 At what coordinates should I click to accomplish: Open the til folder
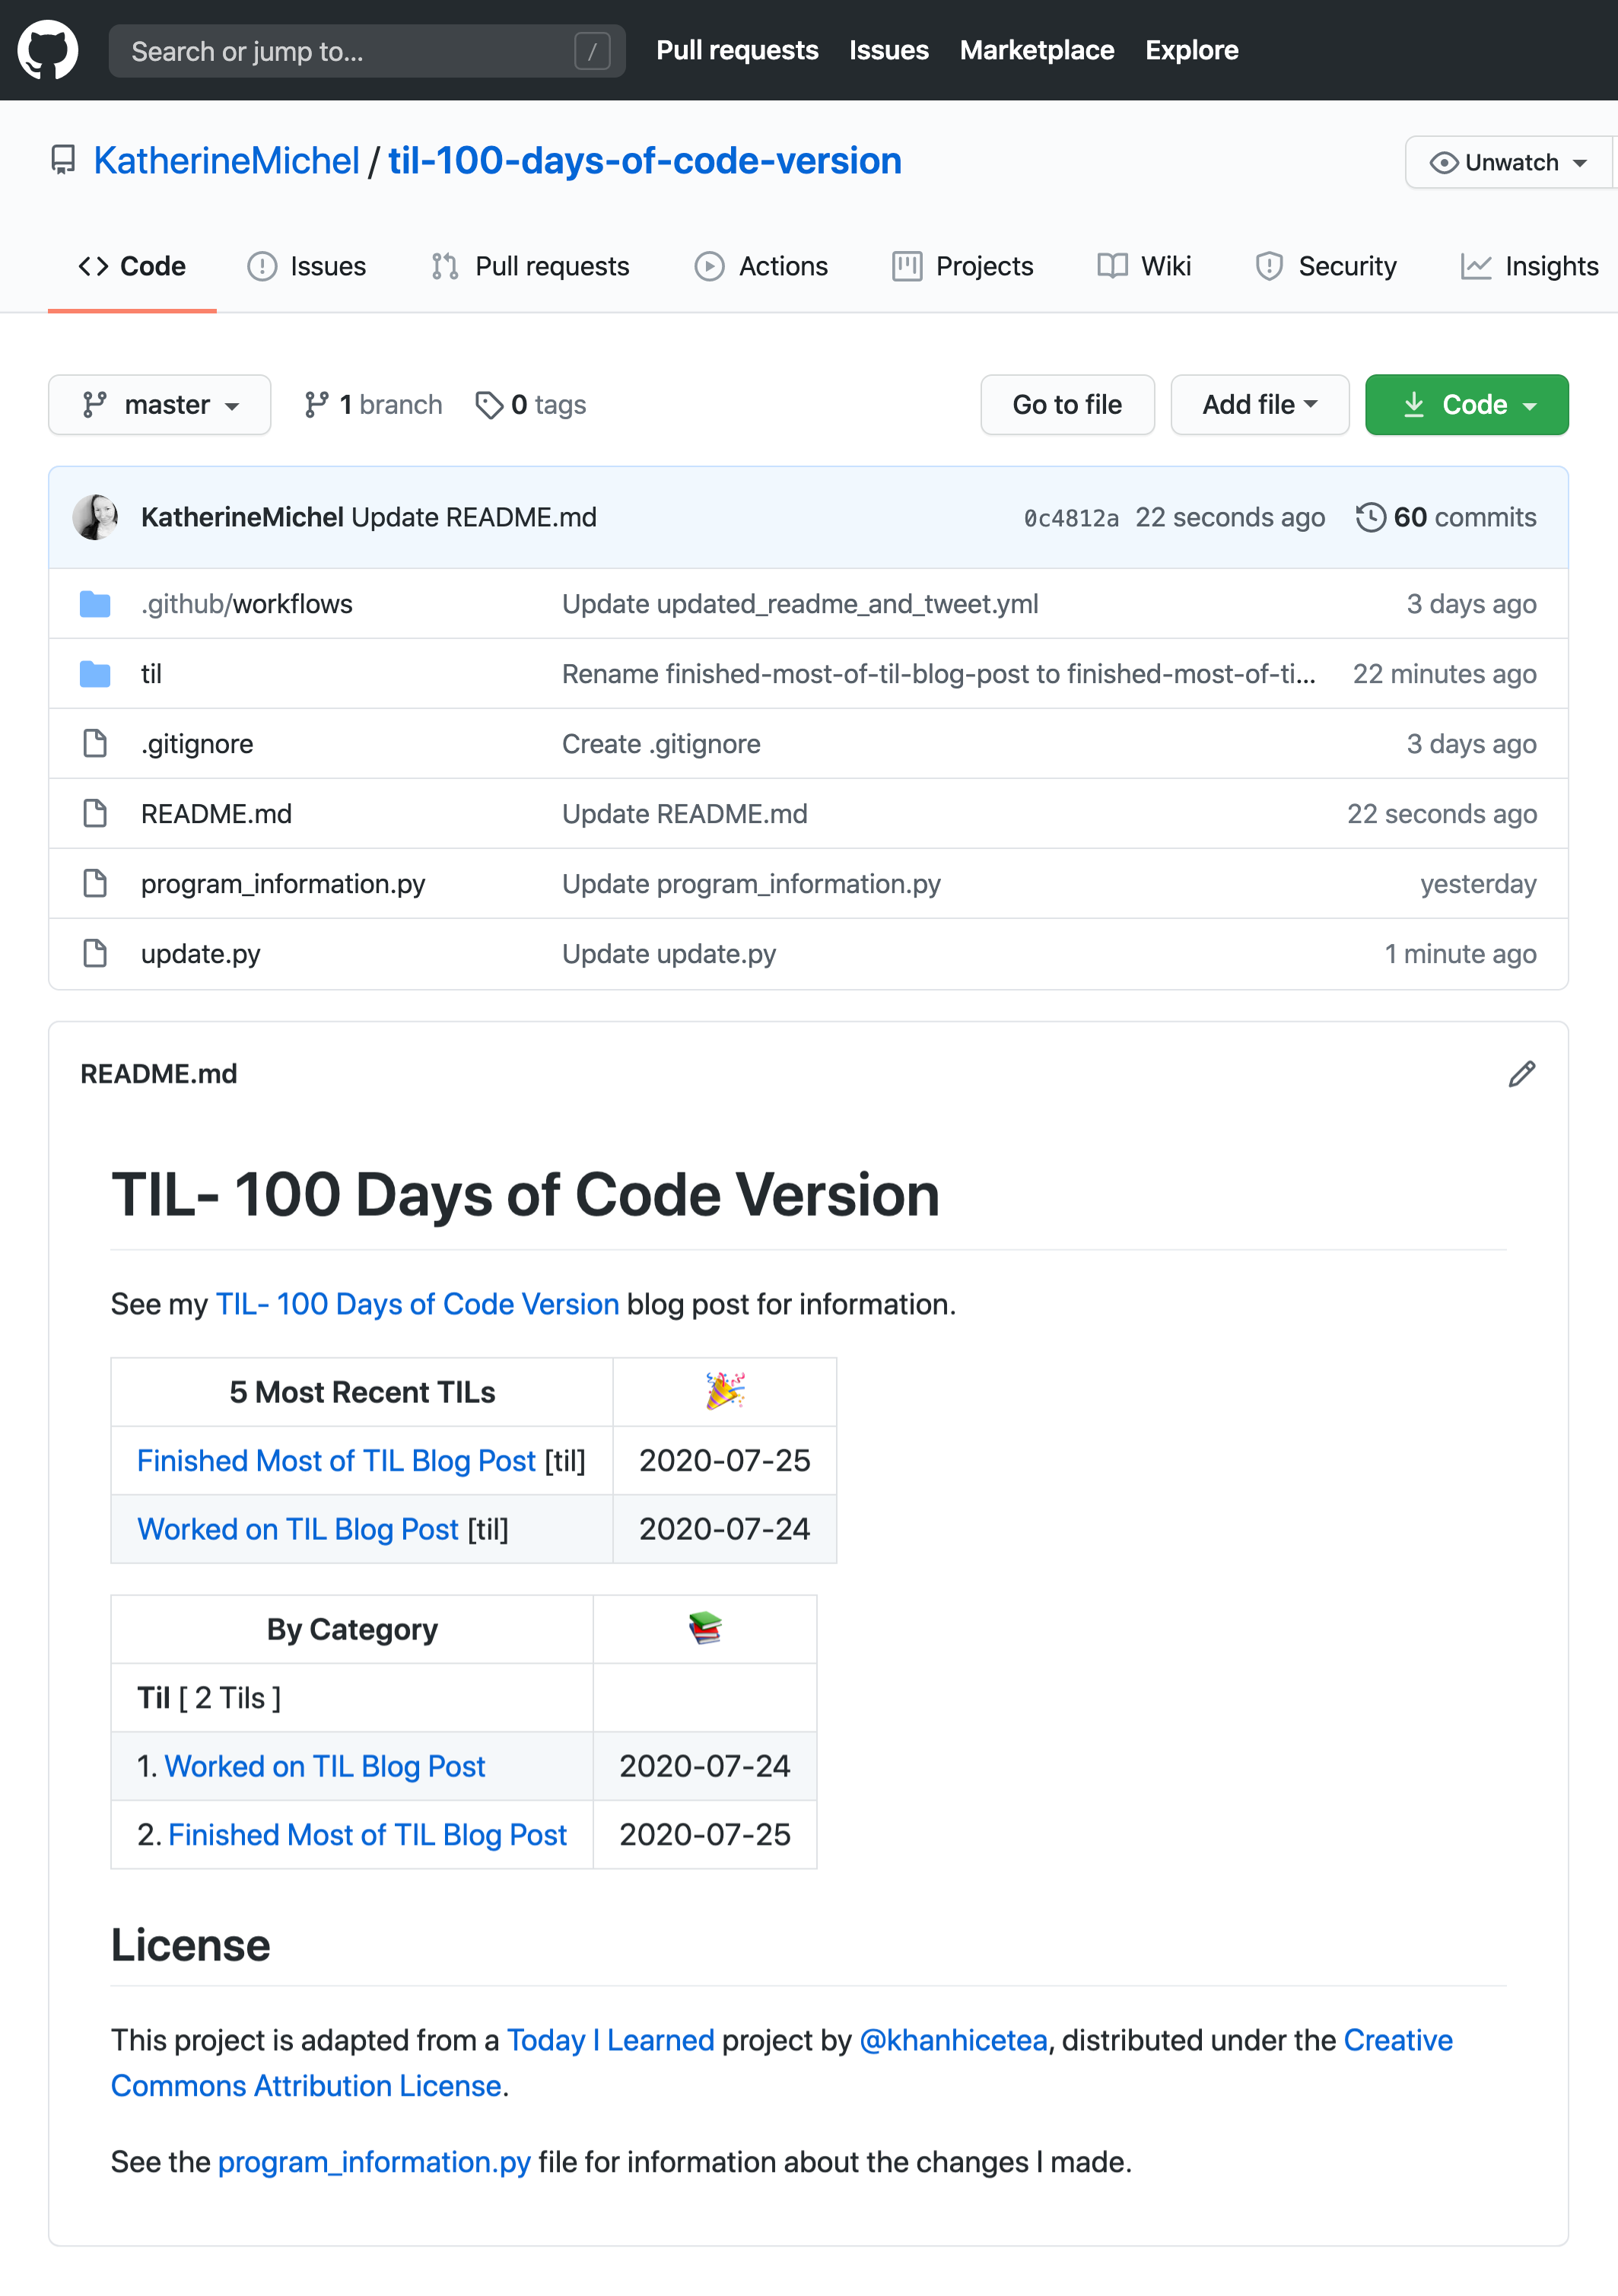pos(151,674)
